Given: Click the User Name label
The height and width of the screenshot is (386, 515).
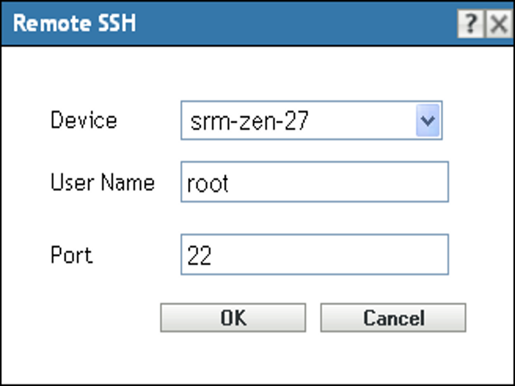Looking at the screenshot, I should coord(103,182).
